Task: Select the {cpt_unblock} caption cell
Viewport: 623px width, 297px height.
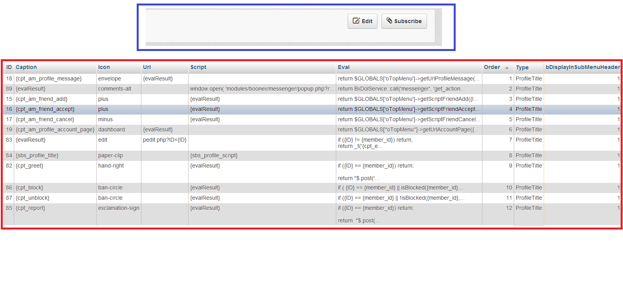Action: 33,198
